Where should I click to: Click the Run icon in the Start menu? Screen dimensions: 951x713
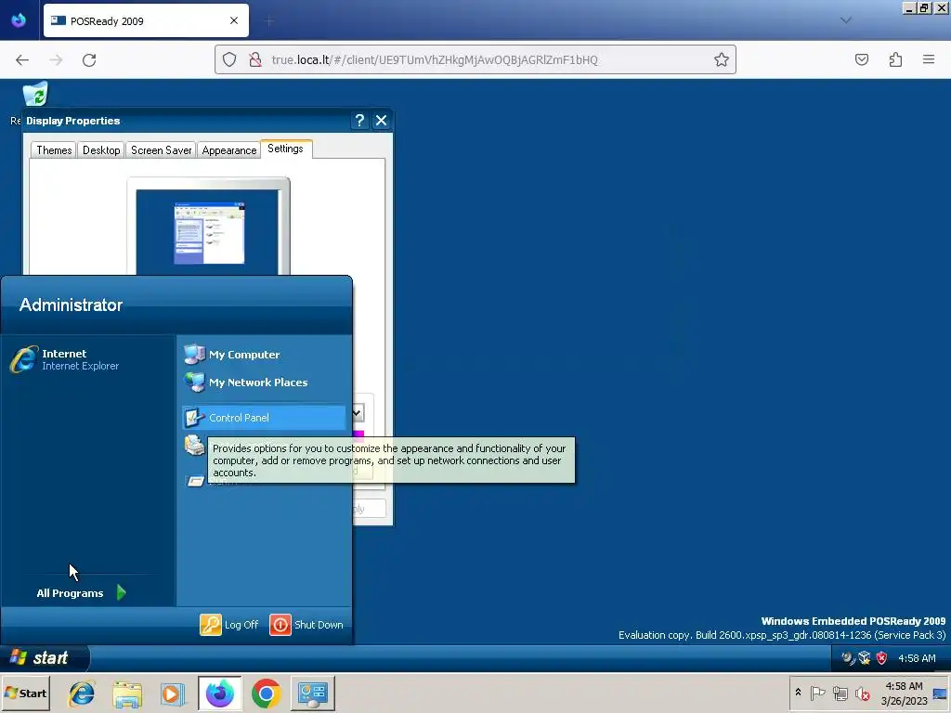[195, 481]
